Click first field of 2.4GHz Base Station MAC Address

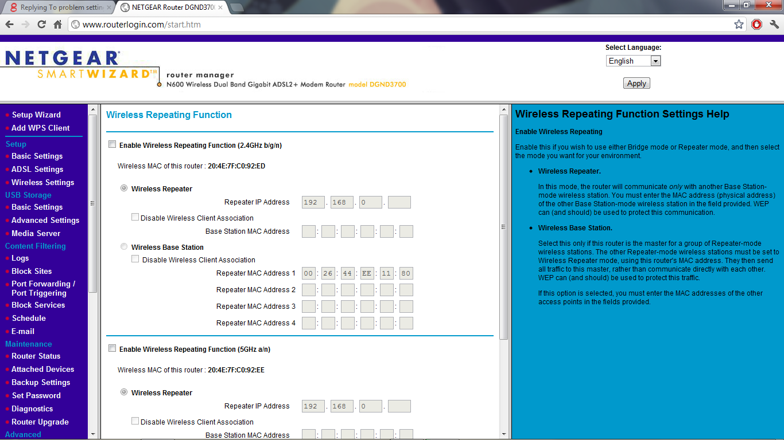tap(309, 231)
